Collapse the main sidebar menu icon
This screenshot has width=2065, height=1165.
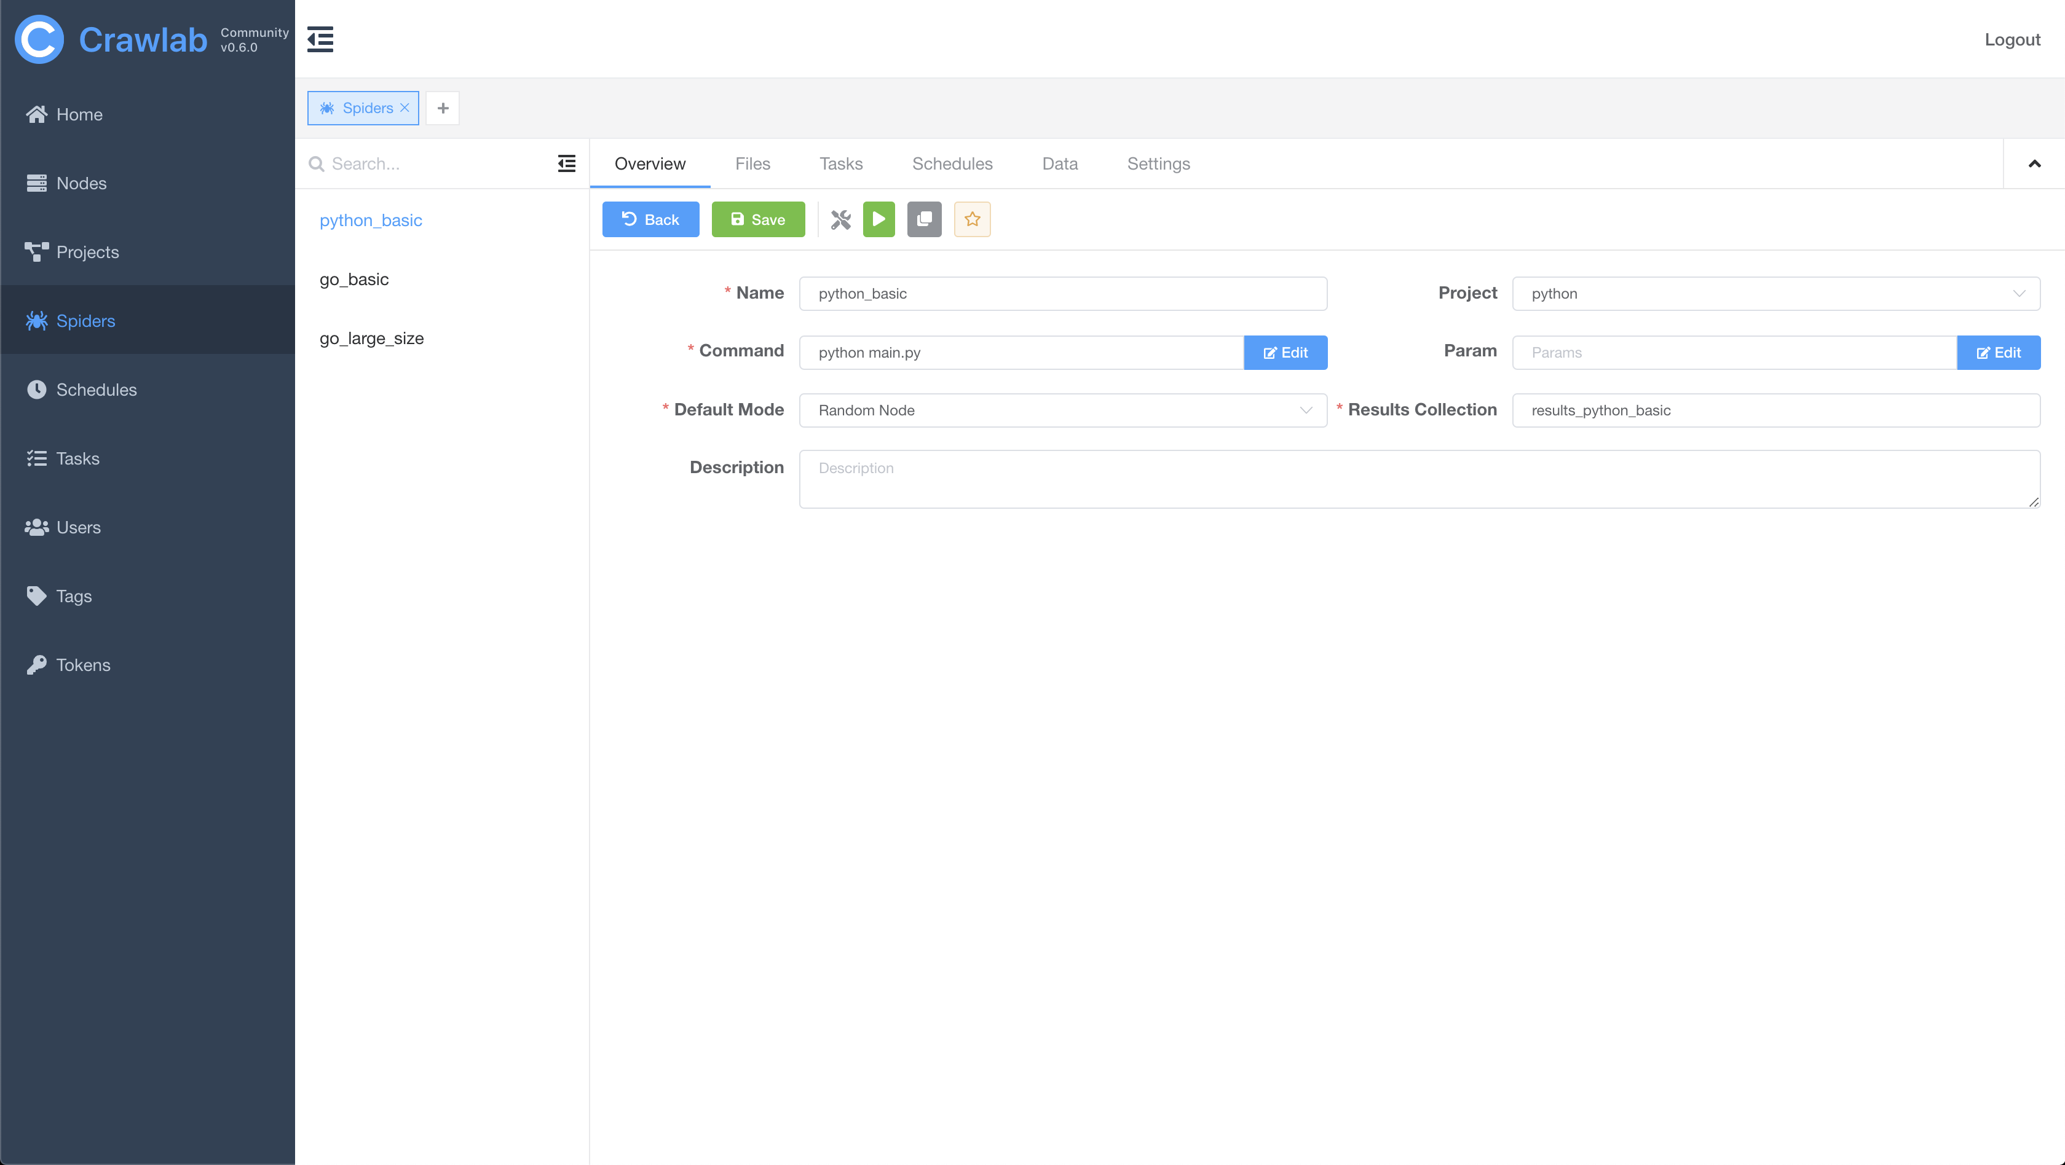(320, 39)
